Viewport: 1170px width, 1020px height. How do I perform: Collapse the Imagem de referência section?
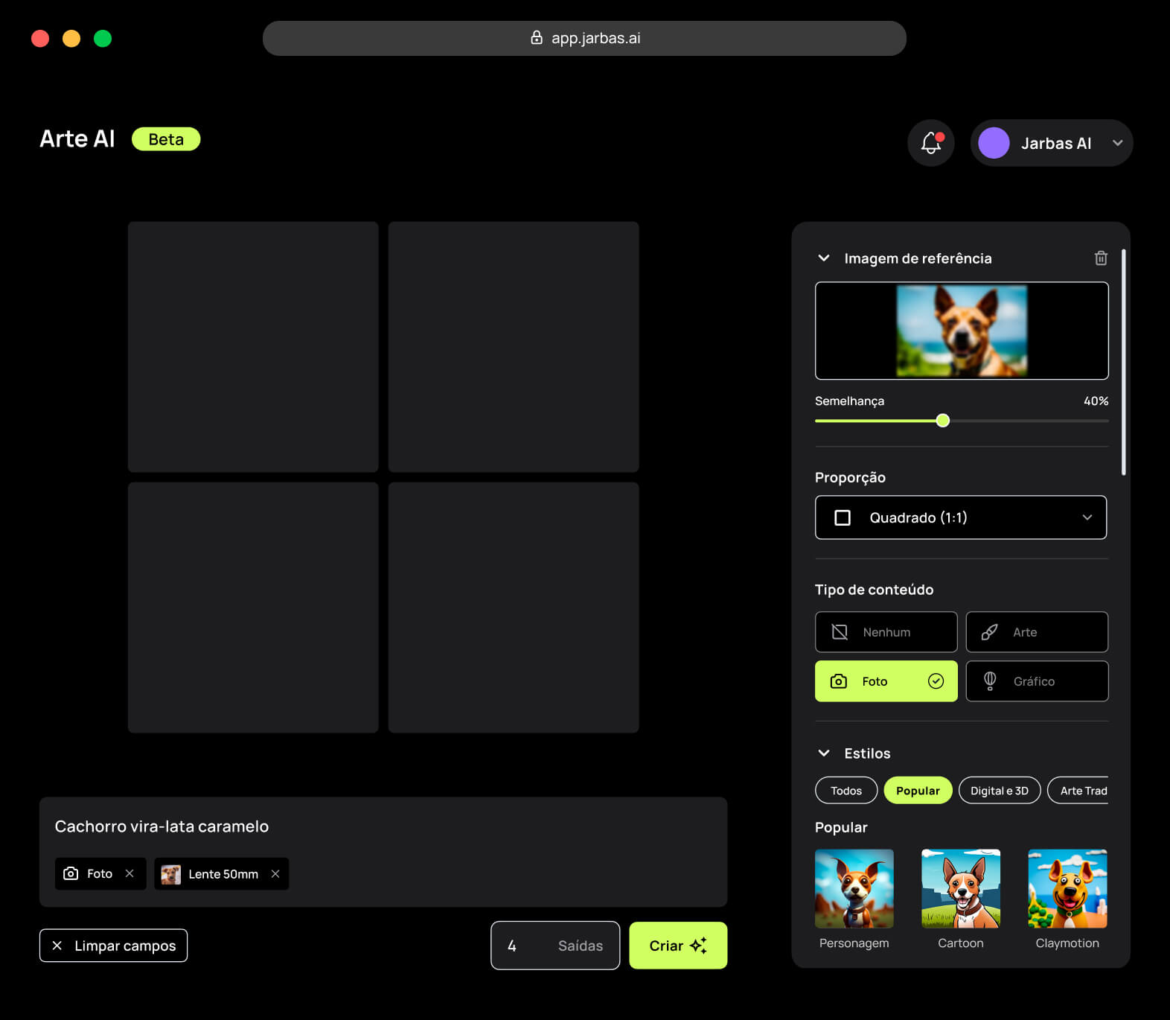823,258
